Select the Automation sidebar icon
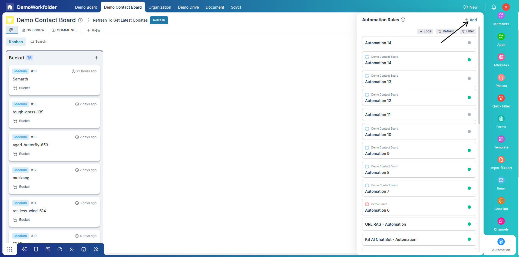The width and height of the screenshot is (519, 257). click(501, 242)
